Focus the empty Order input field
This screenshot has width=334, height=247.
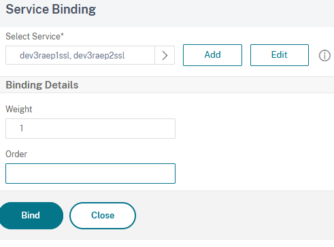pyautogui.click(x=90, y=174)
